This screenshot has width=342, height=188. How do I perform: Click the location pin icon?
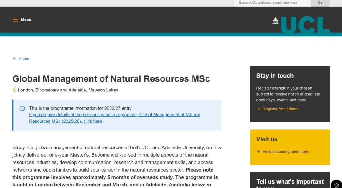coord(15,90)
